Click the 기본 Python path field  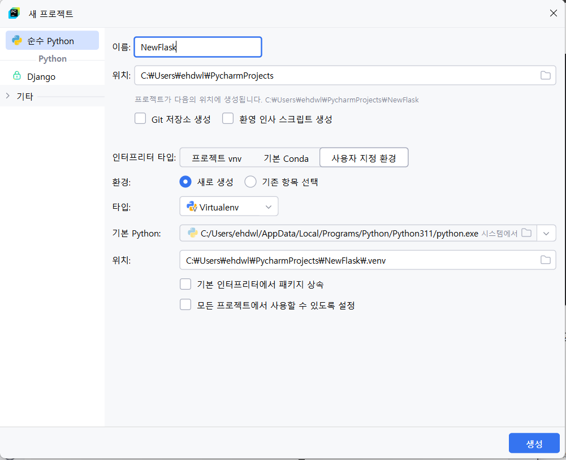[358, 233]
